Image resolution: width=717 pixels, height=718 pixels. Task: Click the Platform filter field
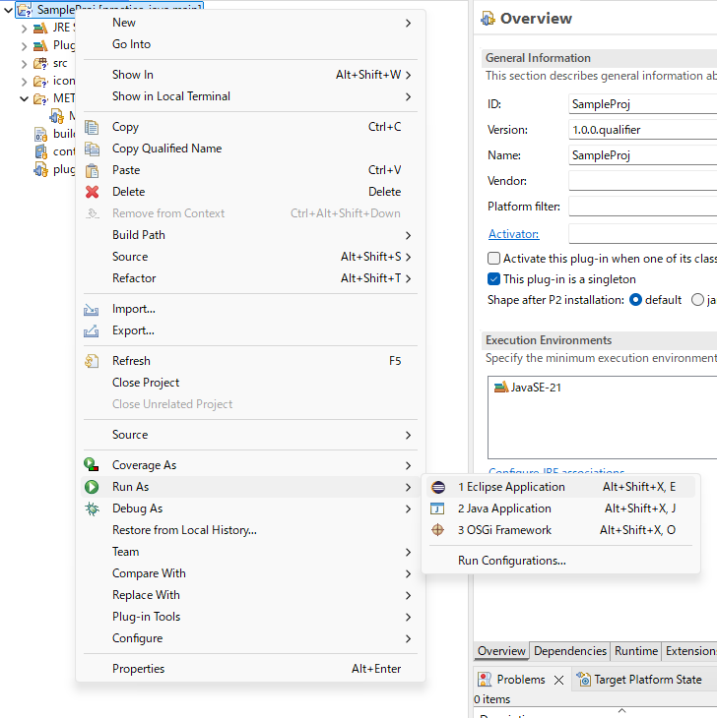coord(643,207)
